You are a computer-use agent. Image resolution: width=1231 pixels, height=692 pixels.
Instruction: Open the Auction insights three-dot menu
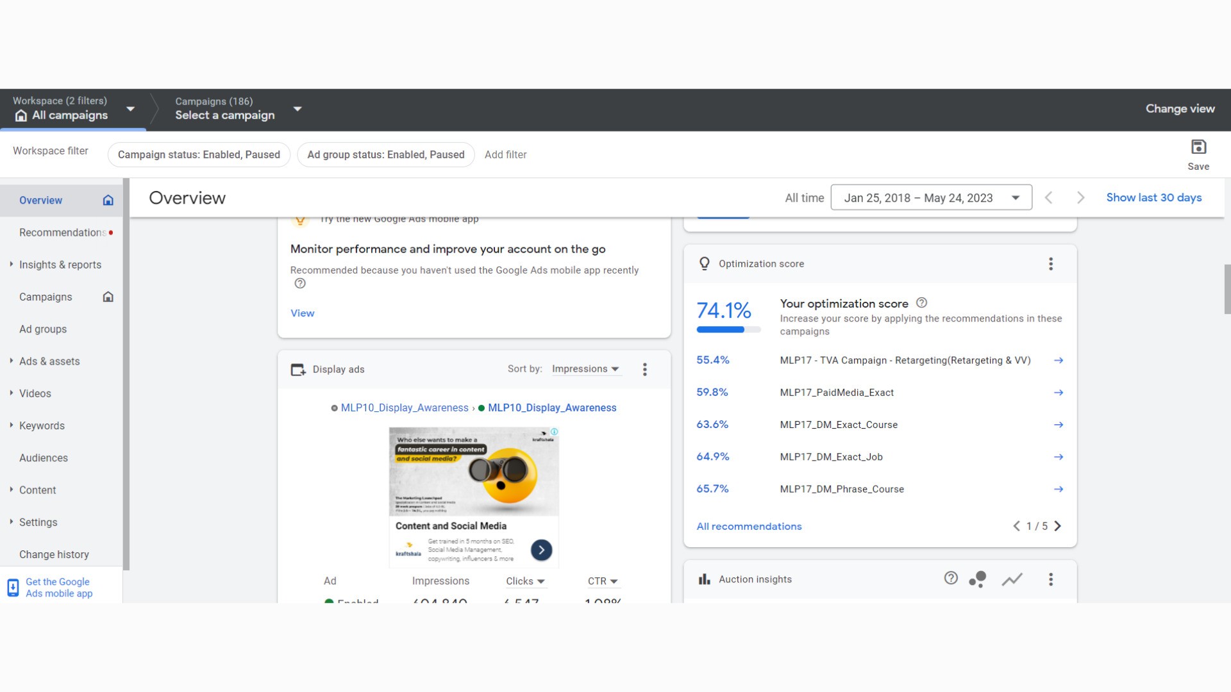pos(1051,579)
